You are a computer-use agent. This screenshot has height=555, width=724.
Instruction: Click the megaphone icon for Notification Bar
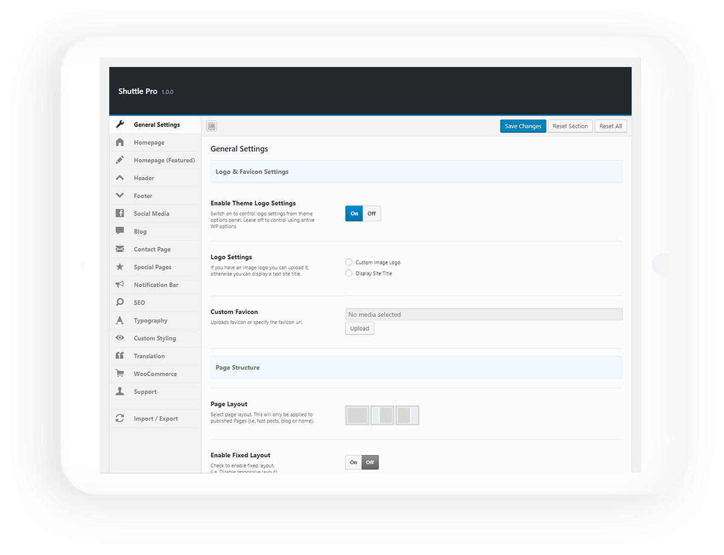pos(120,285)
